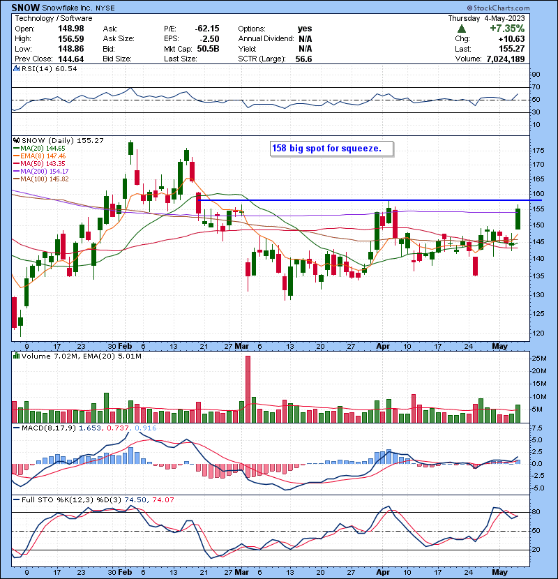Select the High value 156.59

click(71, 39)
